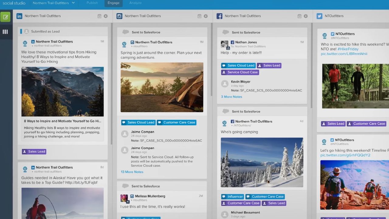Click the green compose post icon
The image size is (389, 219).
click(x=5, y=17)
